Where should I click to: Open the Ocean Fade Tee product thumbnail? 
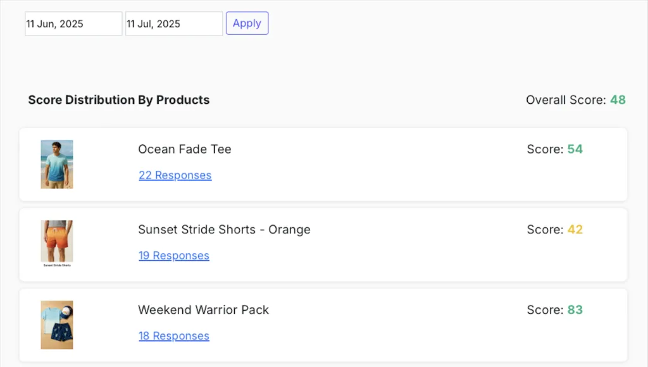[57, 164]
